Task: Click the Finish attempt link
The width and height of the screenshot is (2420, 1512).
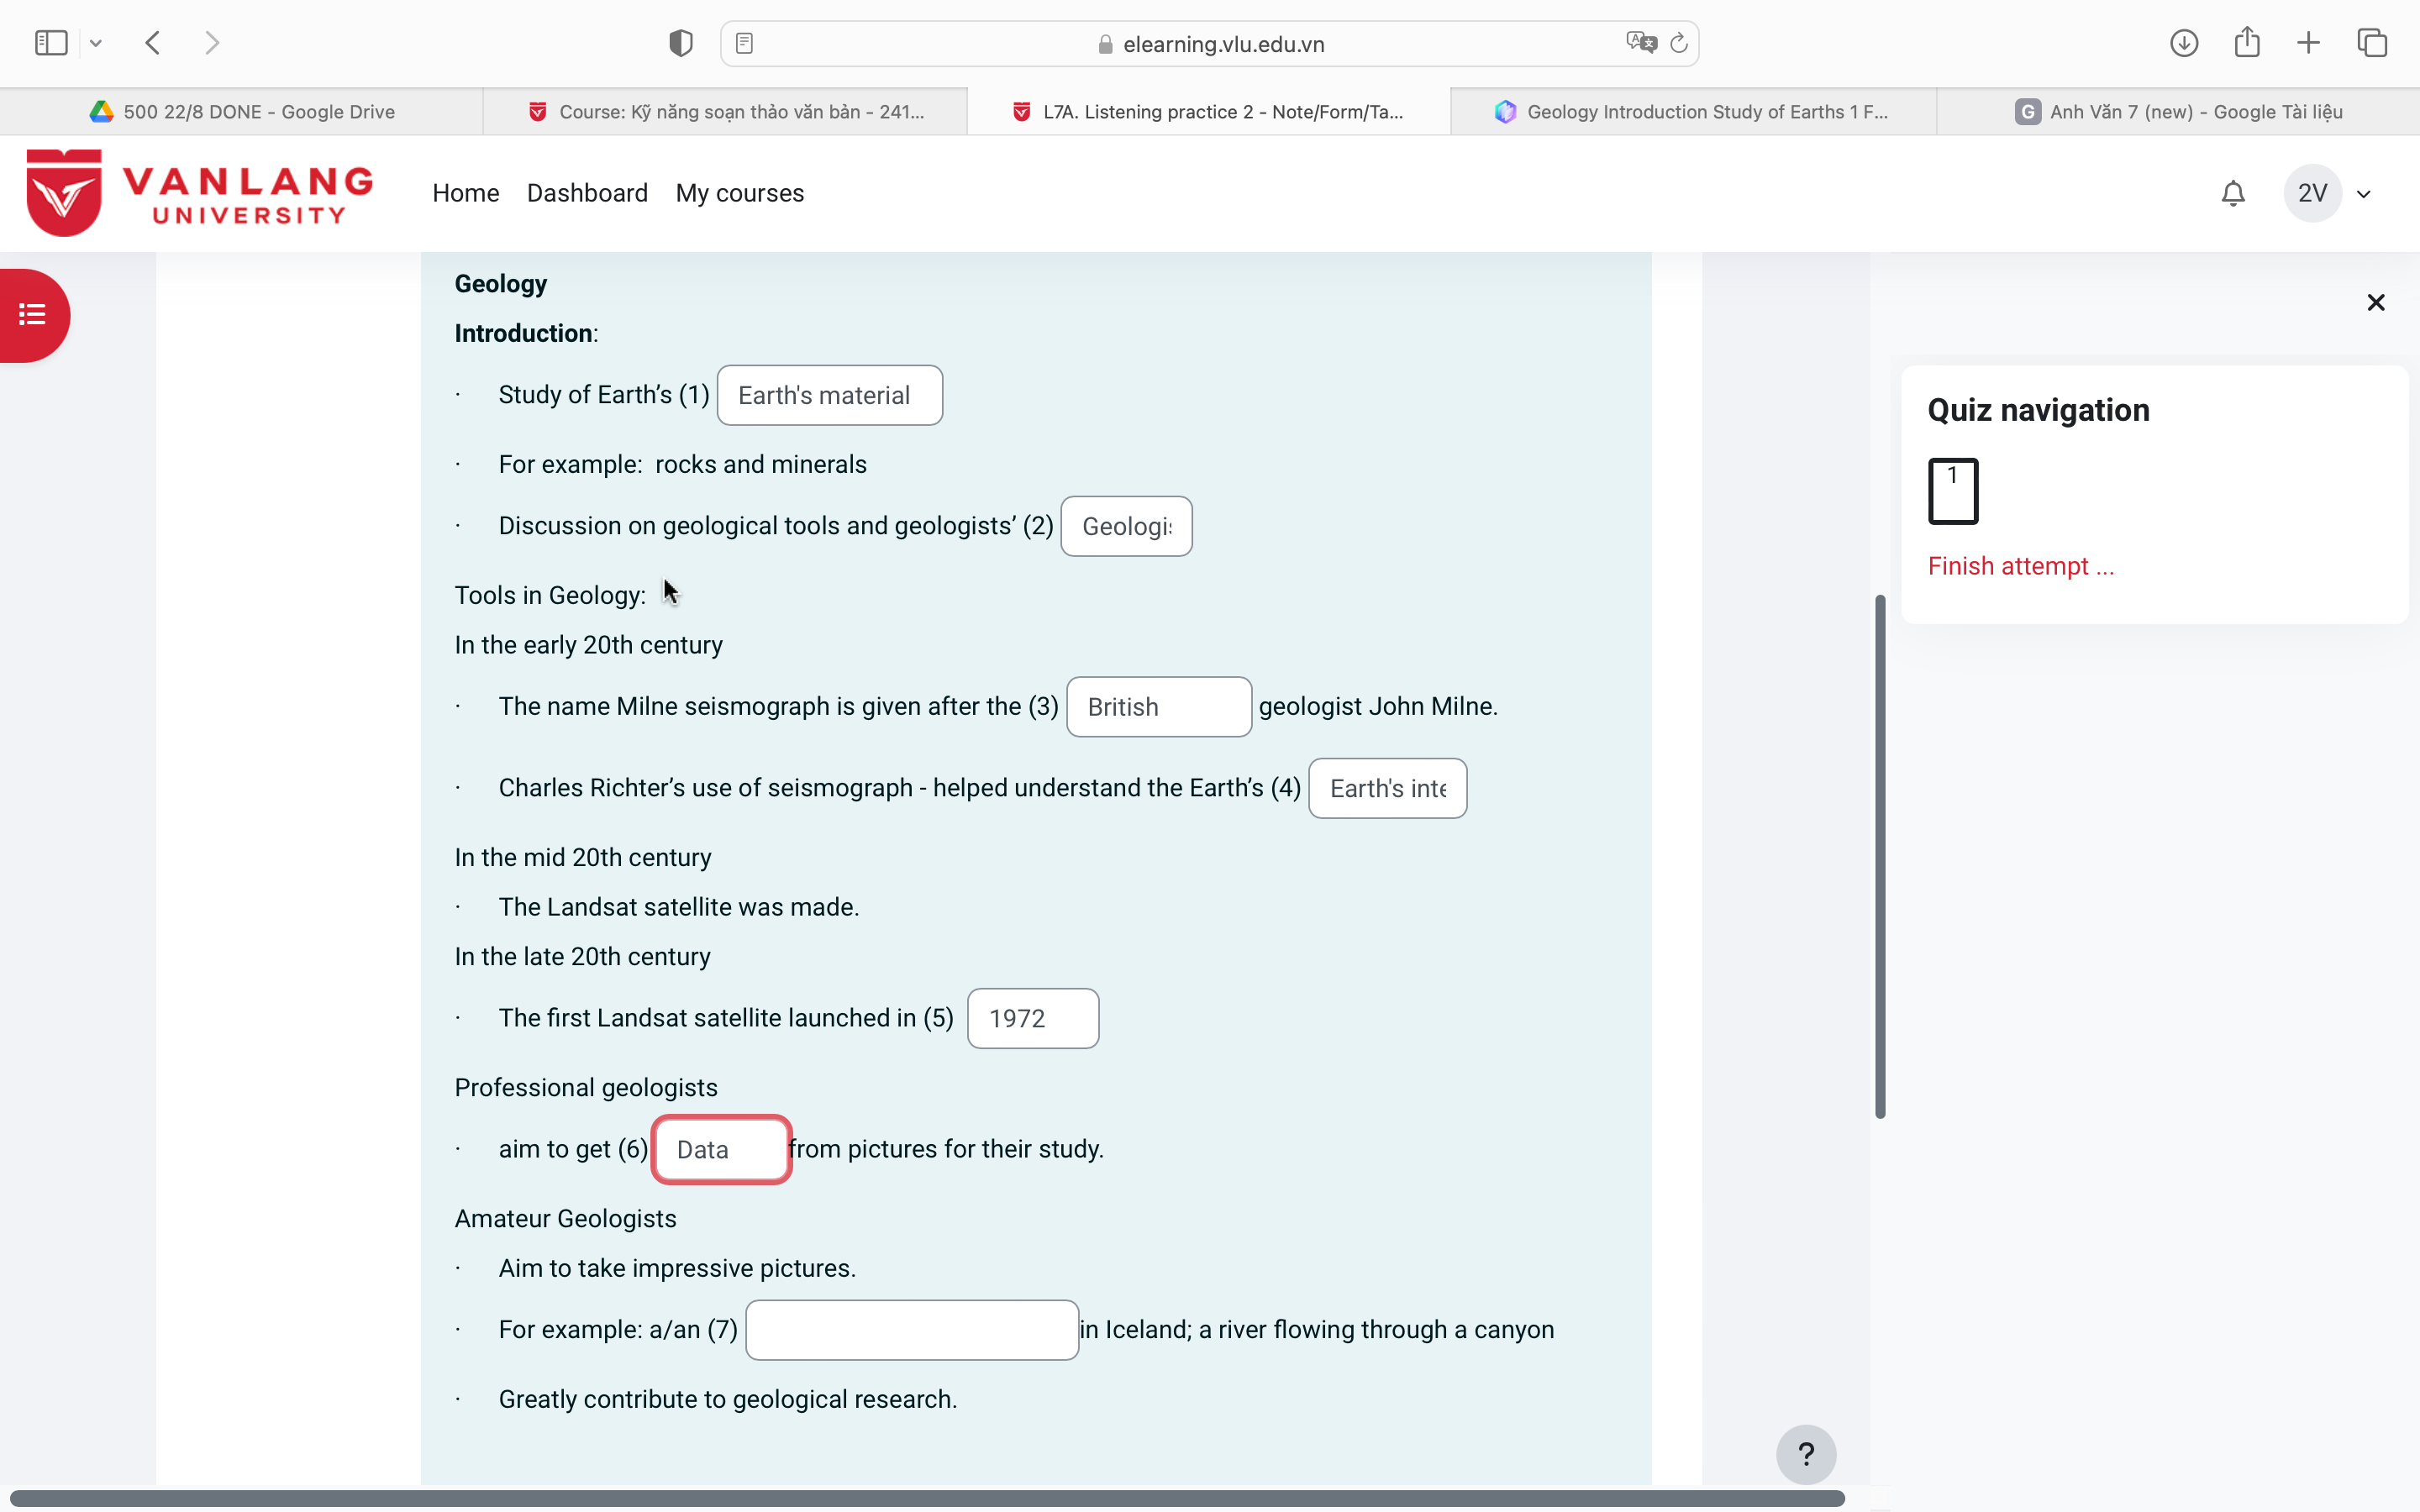Action: click(x=2021, y=564)
